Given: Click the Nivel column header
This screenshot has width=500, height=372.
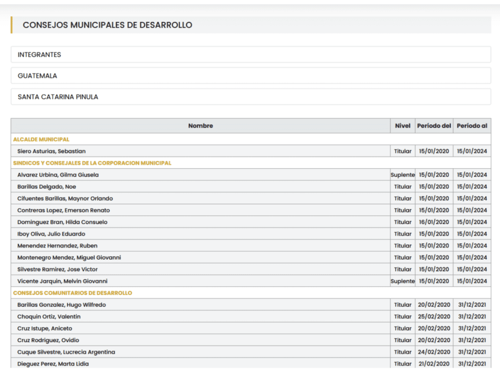Looking at the screenshot, I should pos(403,126).
